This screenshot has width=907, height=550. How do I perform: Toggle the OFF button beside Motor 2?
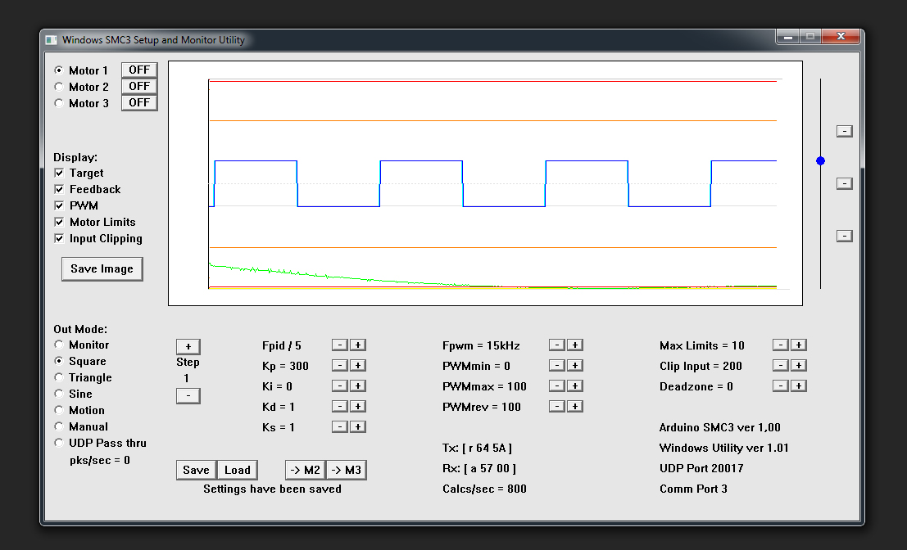139,86
